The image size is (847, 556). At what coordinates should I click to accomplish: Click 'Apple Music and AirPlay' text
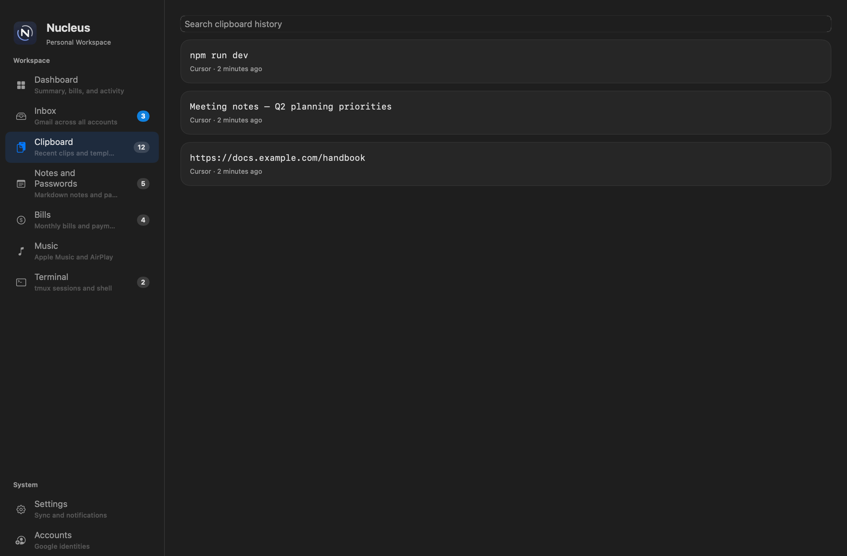tap(74, 257)
